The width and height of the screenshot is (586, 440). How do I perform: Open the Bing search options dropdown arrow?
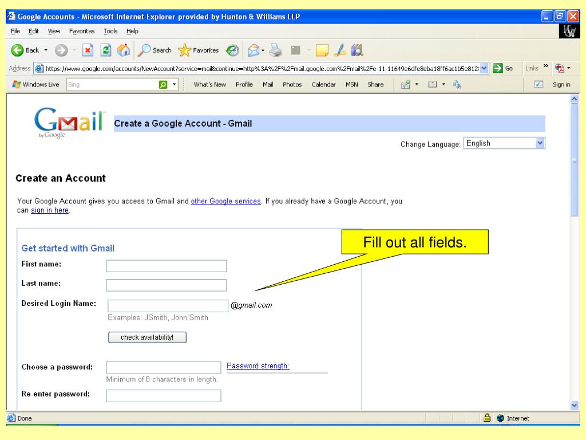pos(174,85)
